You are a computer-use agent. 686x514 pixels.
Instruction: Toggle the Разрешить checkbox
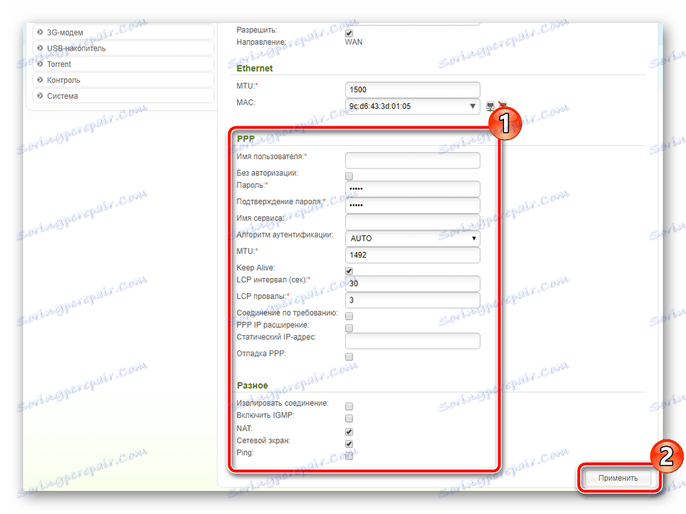click(x=349, y=33)
